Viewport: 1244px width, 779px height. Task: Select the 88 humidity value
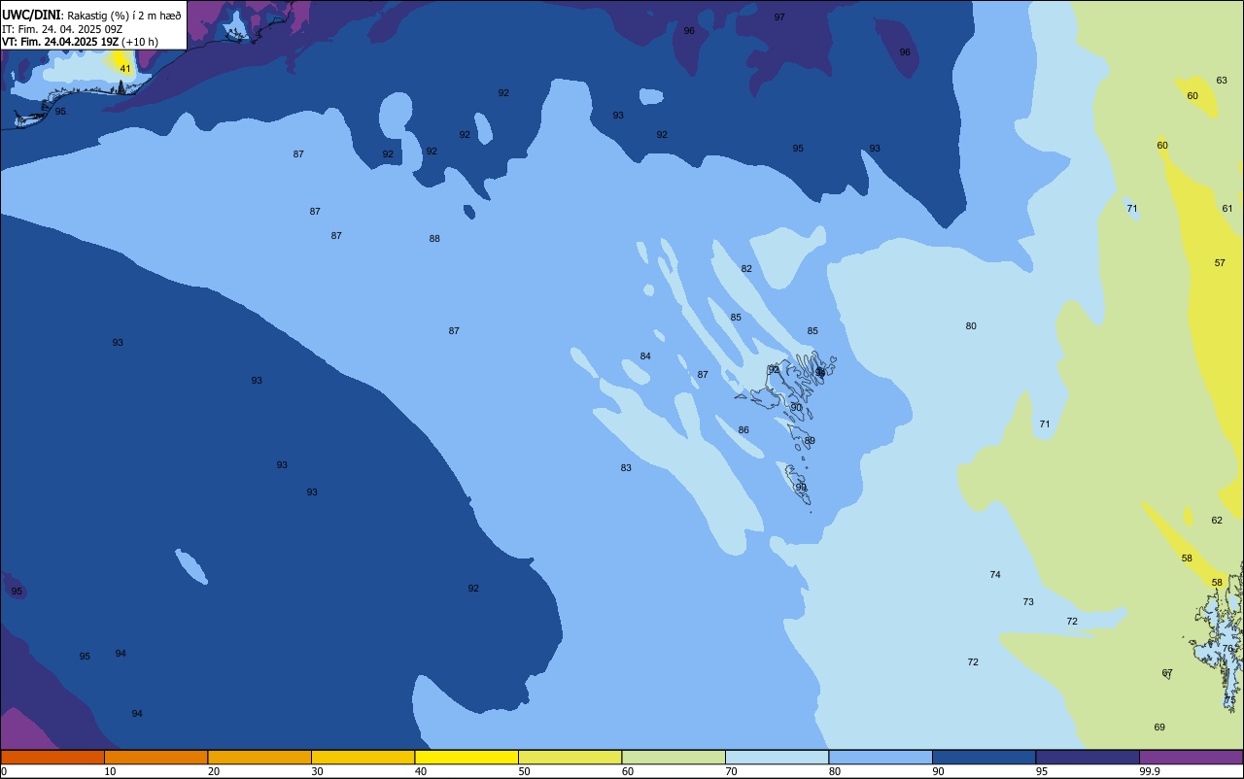(434, 239)
